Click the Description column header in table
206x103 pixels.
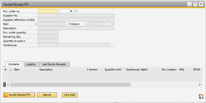[63, 70]
